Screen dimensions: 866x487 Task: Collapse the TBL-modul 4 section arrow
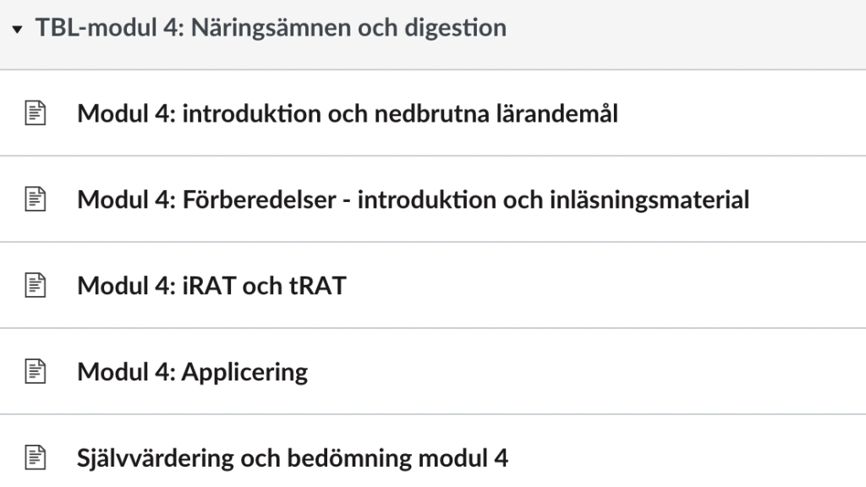(17, 30)
